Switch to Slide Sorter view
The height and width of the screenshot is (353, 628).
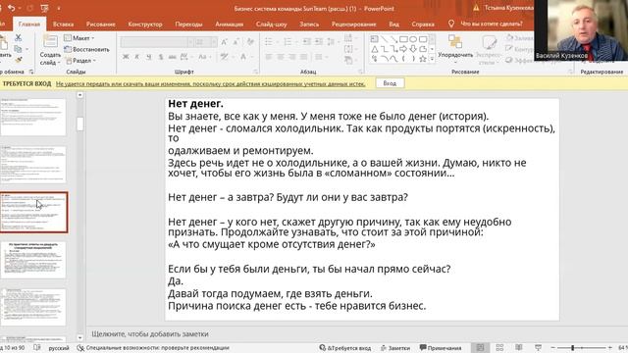(x=499, y=347)
